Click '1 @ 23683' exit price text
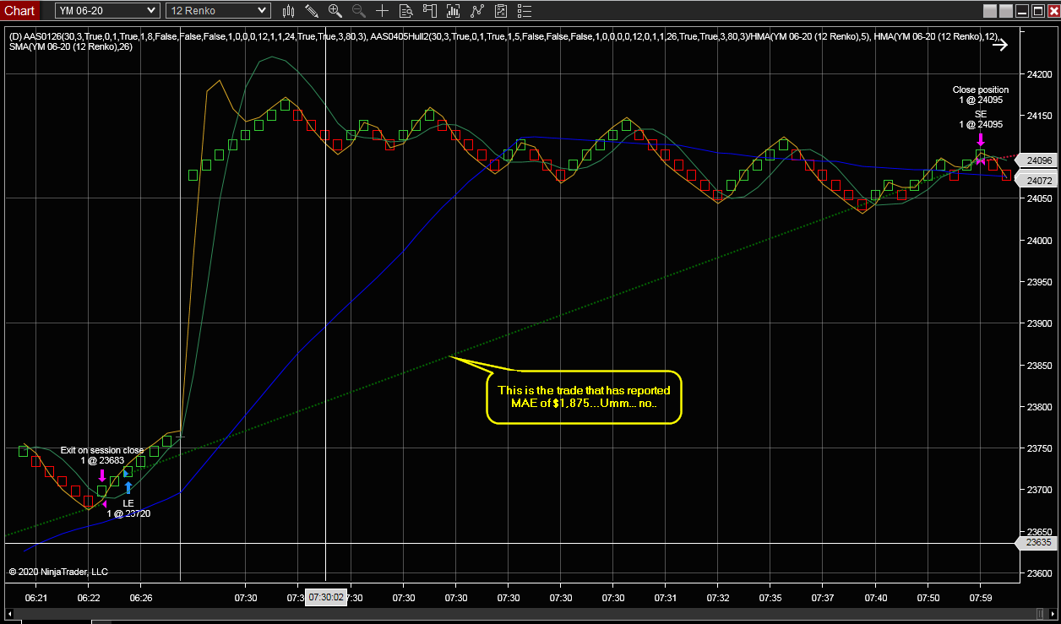 [102, 460]
